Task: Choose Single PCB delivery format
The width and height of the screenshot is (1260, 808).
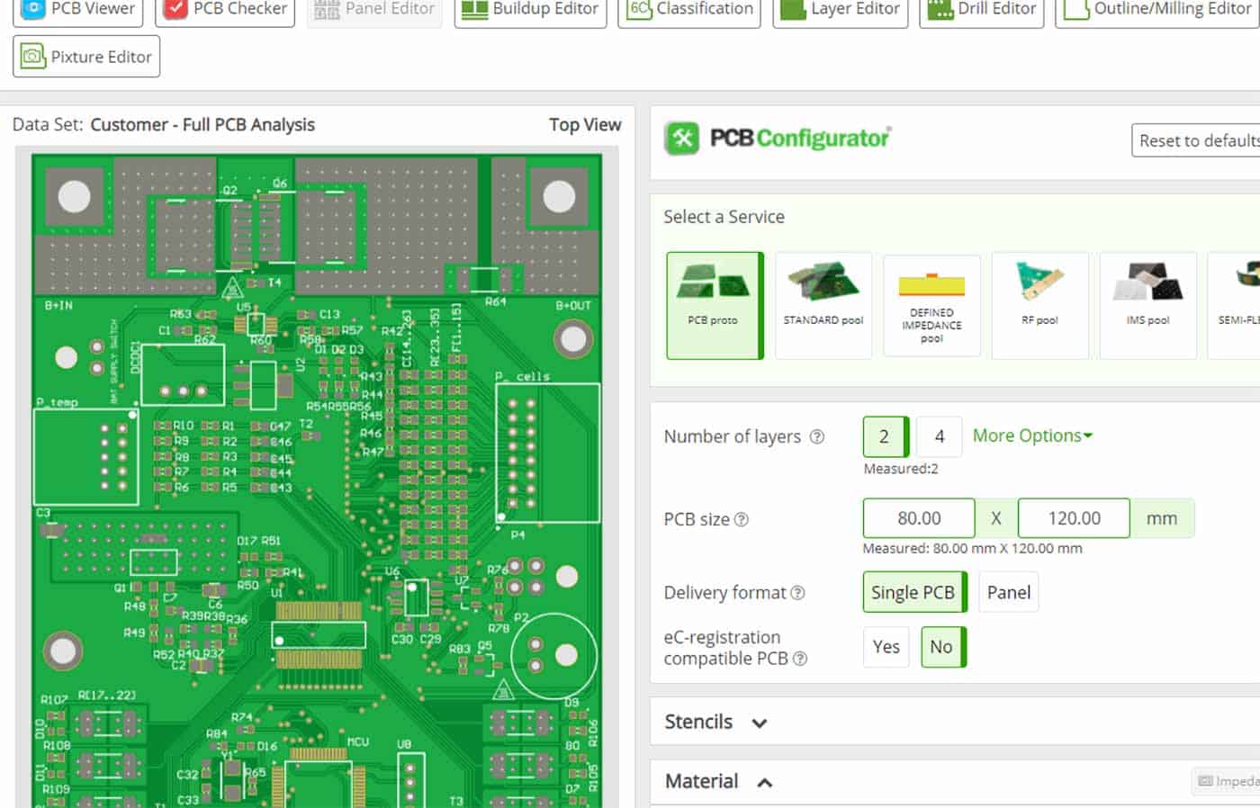Action: coord(914,592)
